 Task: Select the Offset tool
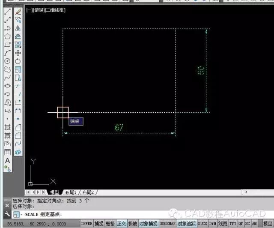coord(18,36)
